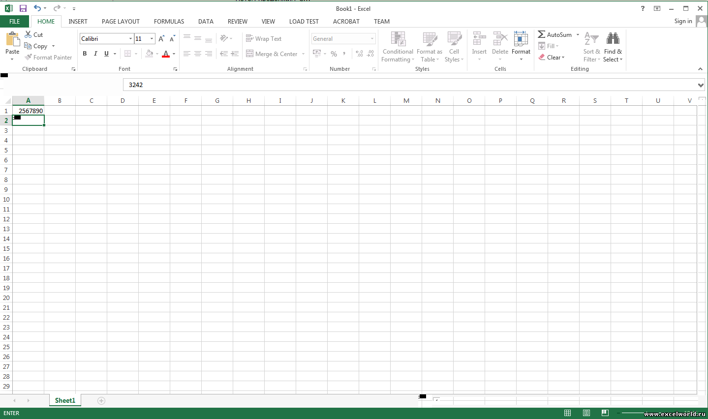Undo the last action

click(x=37, y=8)
